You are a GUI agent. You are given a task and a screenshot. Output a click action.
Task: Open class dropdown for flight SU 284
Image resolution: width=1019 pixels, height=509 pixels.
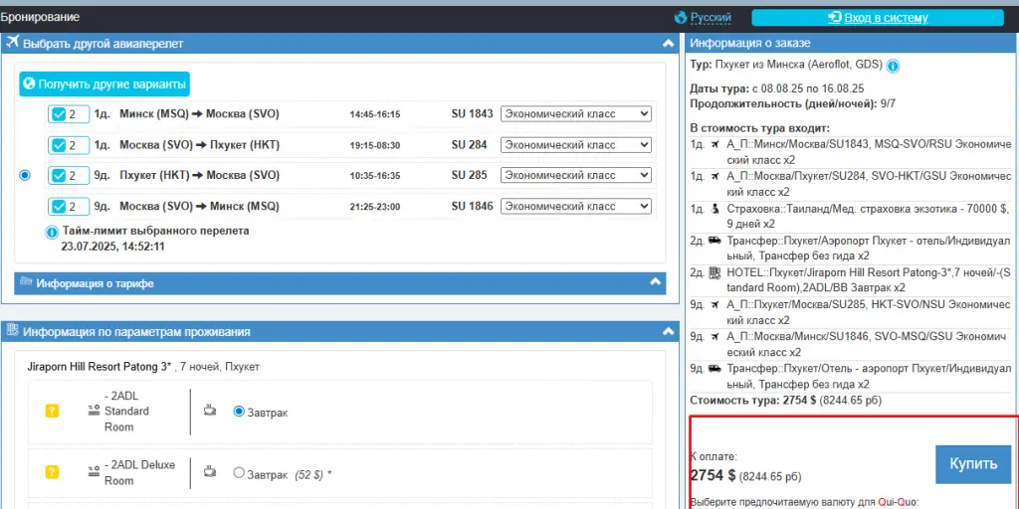pos(575,145)
